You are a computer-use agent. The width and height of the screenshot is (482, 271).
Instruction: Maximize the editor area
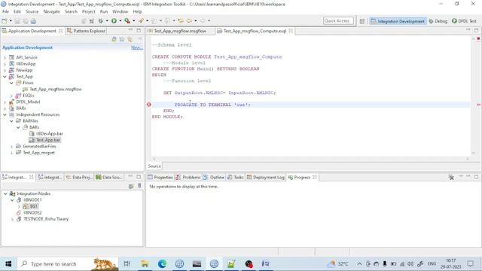(x=476, y=30)
